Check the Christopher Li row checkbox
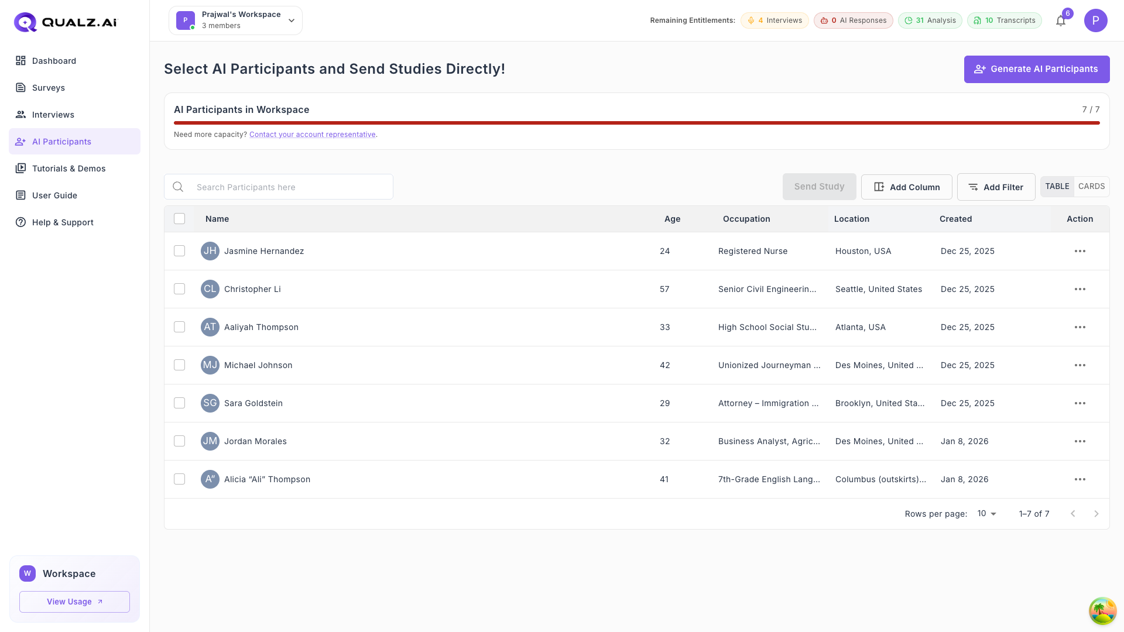The height and width of the screenshot is (632, 1124). coord(180,289)
